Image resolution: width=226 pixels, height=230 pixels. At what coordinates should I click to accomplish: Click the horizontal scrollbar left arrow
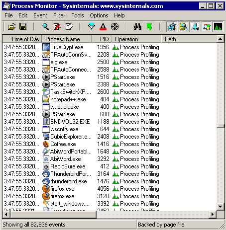pos(6,215)
